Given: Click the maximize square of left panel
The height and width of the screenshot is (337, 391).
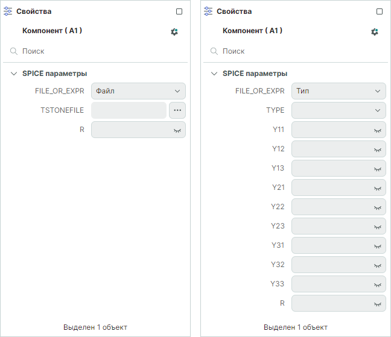Looking at the screenshot, I should [x=179, y=11].
